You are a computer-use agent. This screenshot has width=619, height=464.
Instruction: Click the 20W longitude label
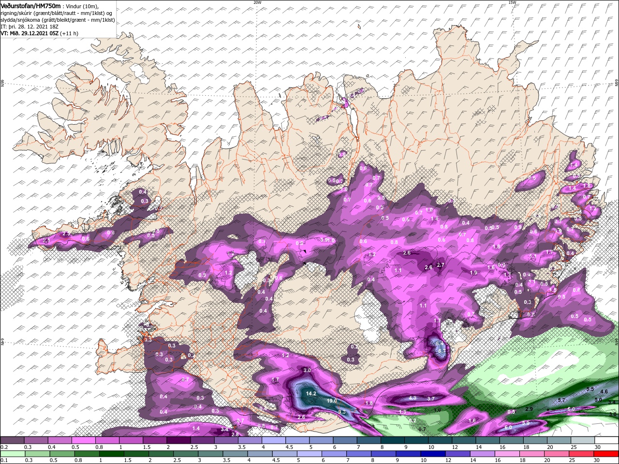tap(257, 2)
